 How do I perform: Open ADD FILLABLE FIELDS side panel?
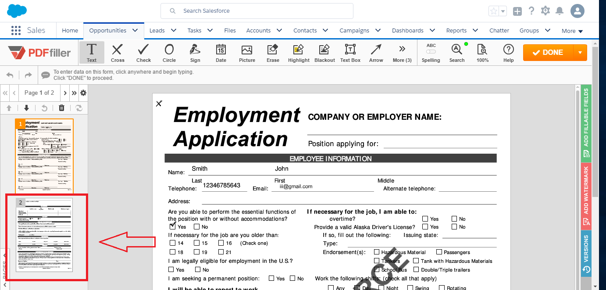(586, 123)
